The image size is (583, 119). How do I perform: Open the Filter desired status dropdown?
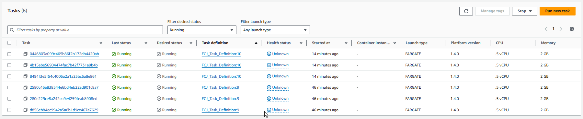202,30
